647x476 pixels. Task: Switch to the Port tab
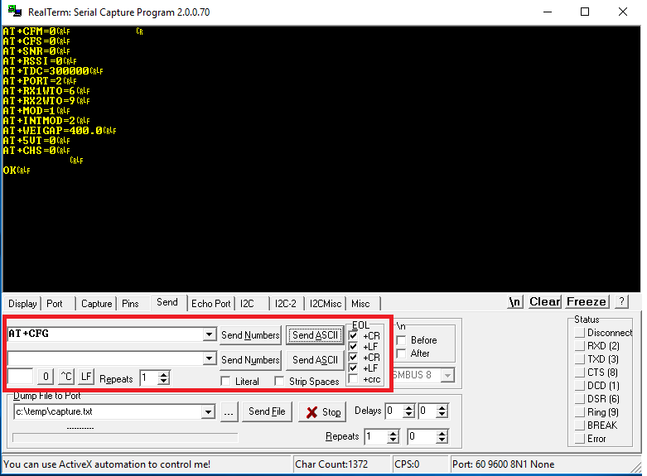(55, 304)
